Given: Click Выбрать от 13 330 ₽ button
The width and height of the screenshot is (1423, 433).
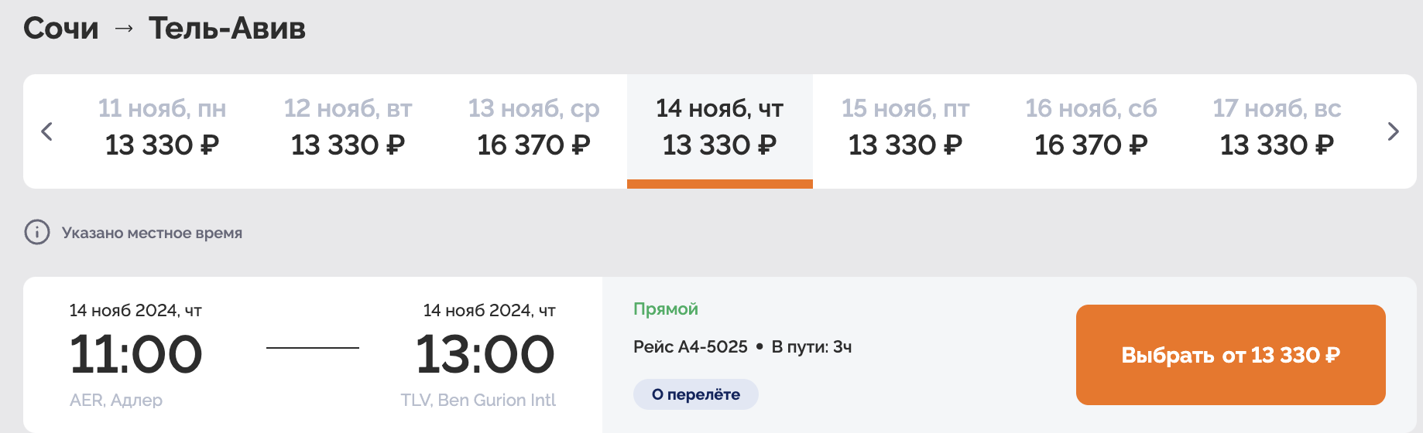Looking at the screenshot, I should 1231,355.
